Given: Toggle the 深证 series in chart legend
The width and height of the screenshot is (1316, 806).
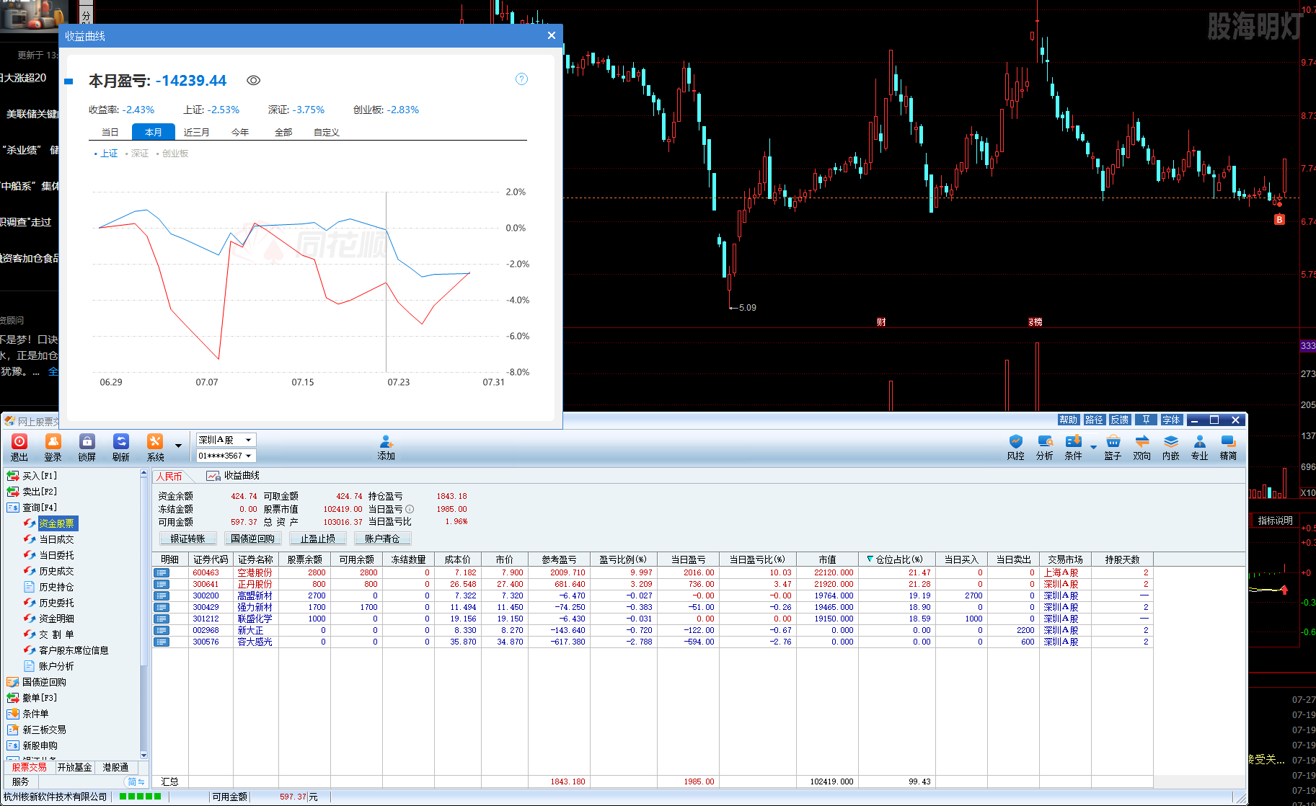Looking at the screenshot, I should coord(137,154).
